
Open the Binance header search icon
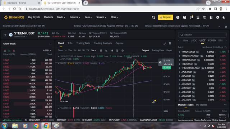click(153, 17)
